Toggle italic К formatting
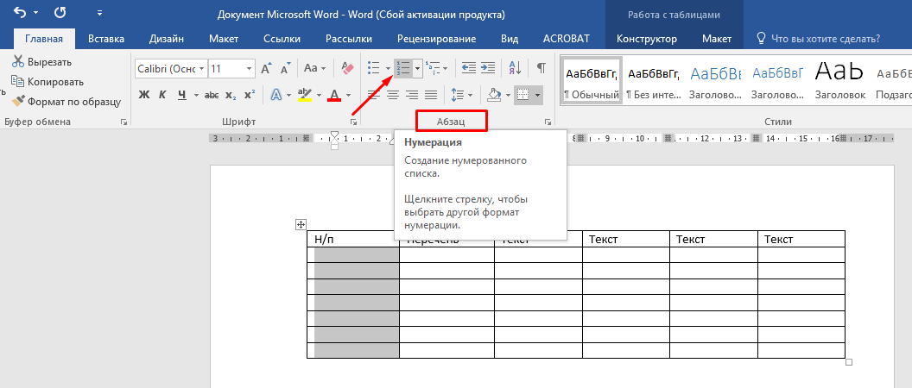912x388 pixels. click(x=163, y=95)
